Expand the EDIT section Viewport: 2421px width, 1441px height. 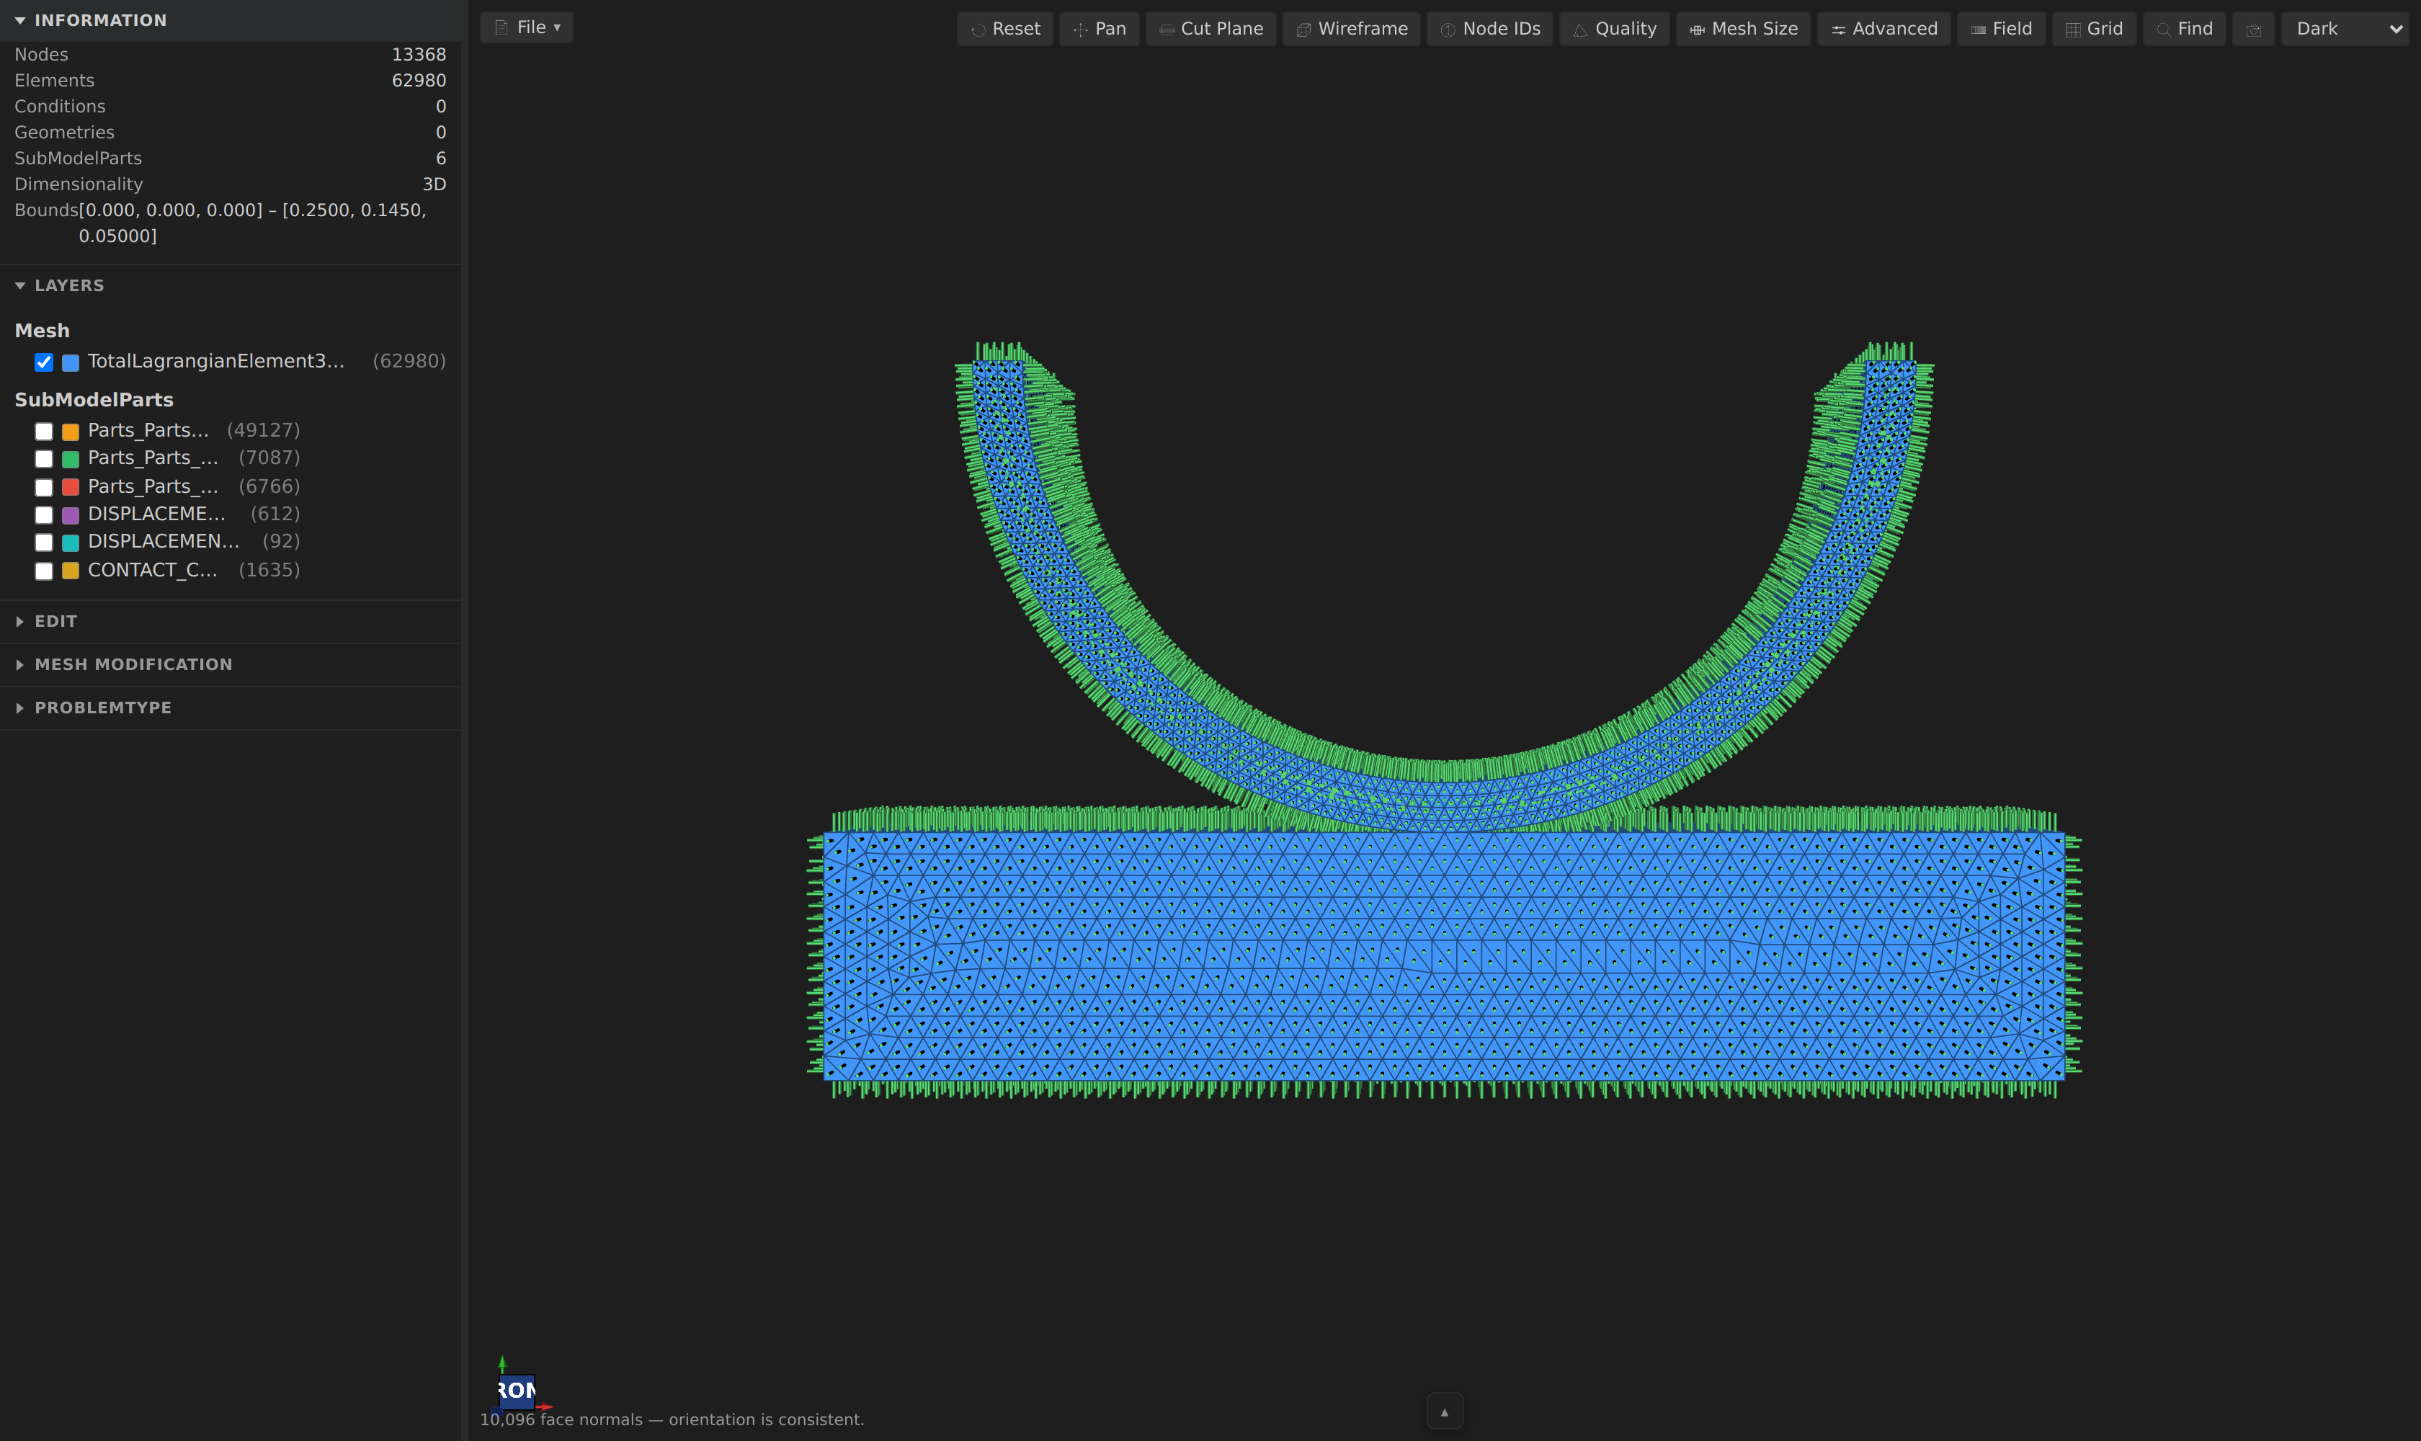(x=230, y=622)
